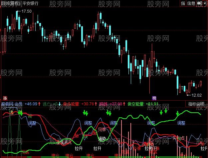208x158 pixels.
Task: Click the 平安银行 stock name
Action: tap(31, 3)
